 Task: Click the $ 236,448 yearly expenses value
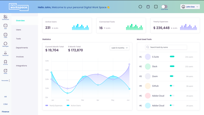point(161,28)
